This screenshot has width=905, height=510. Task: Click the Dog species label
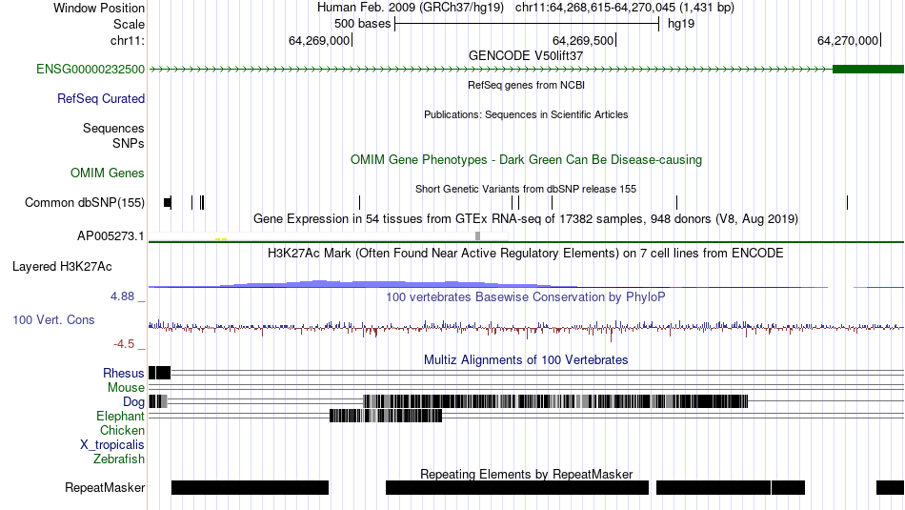pos(134,402)
